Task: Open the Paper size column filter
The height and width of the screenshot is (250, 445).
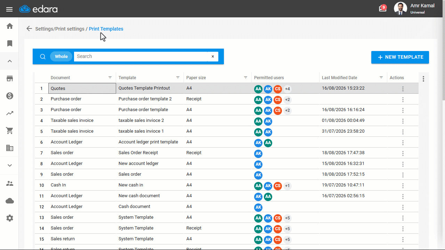Action: click(x=246, y=77)
